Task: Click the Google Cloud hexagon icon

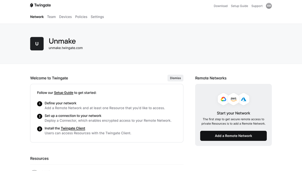Action: tap(223, 99)
